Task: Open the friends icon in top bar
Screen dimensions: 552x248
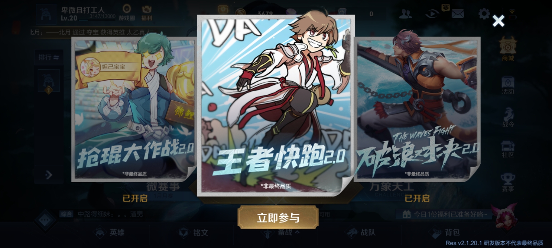Action: (405, 14)
